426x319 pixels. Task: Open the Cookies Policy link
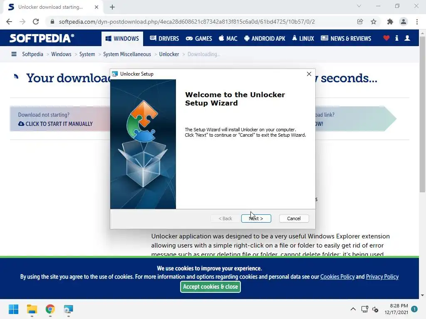click(x=337, y=277)
